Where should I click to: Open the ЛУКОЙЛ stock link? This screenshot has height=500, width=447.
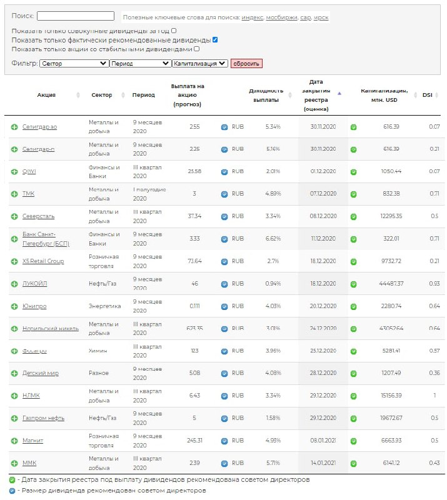[34, 284]
